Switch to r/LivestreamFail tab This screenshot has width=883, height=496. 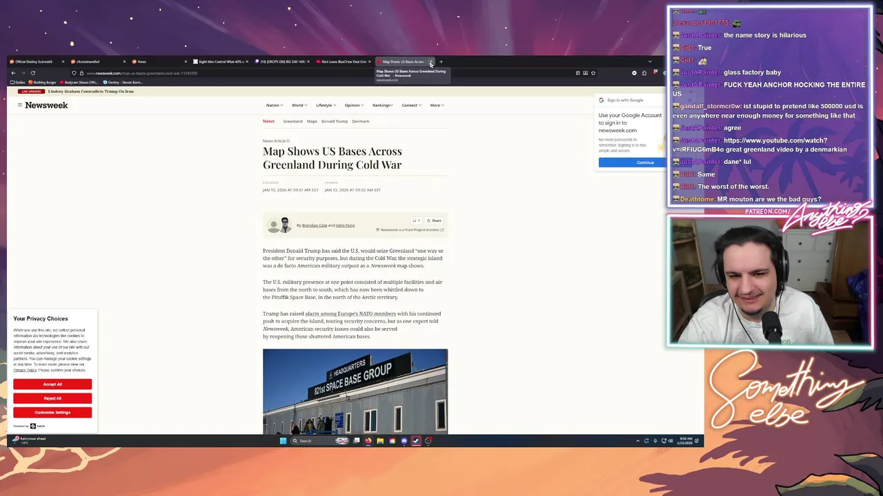tap(97, 62)
